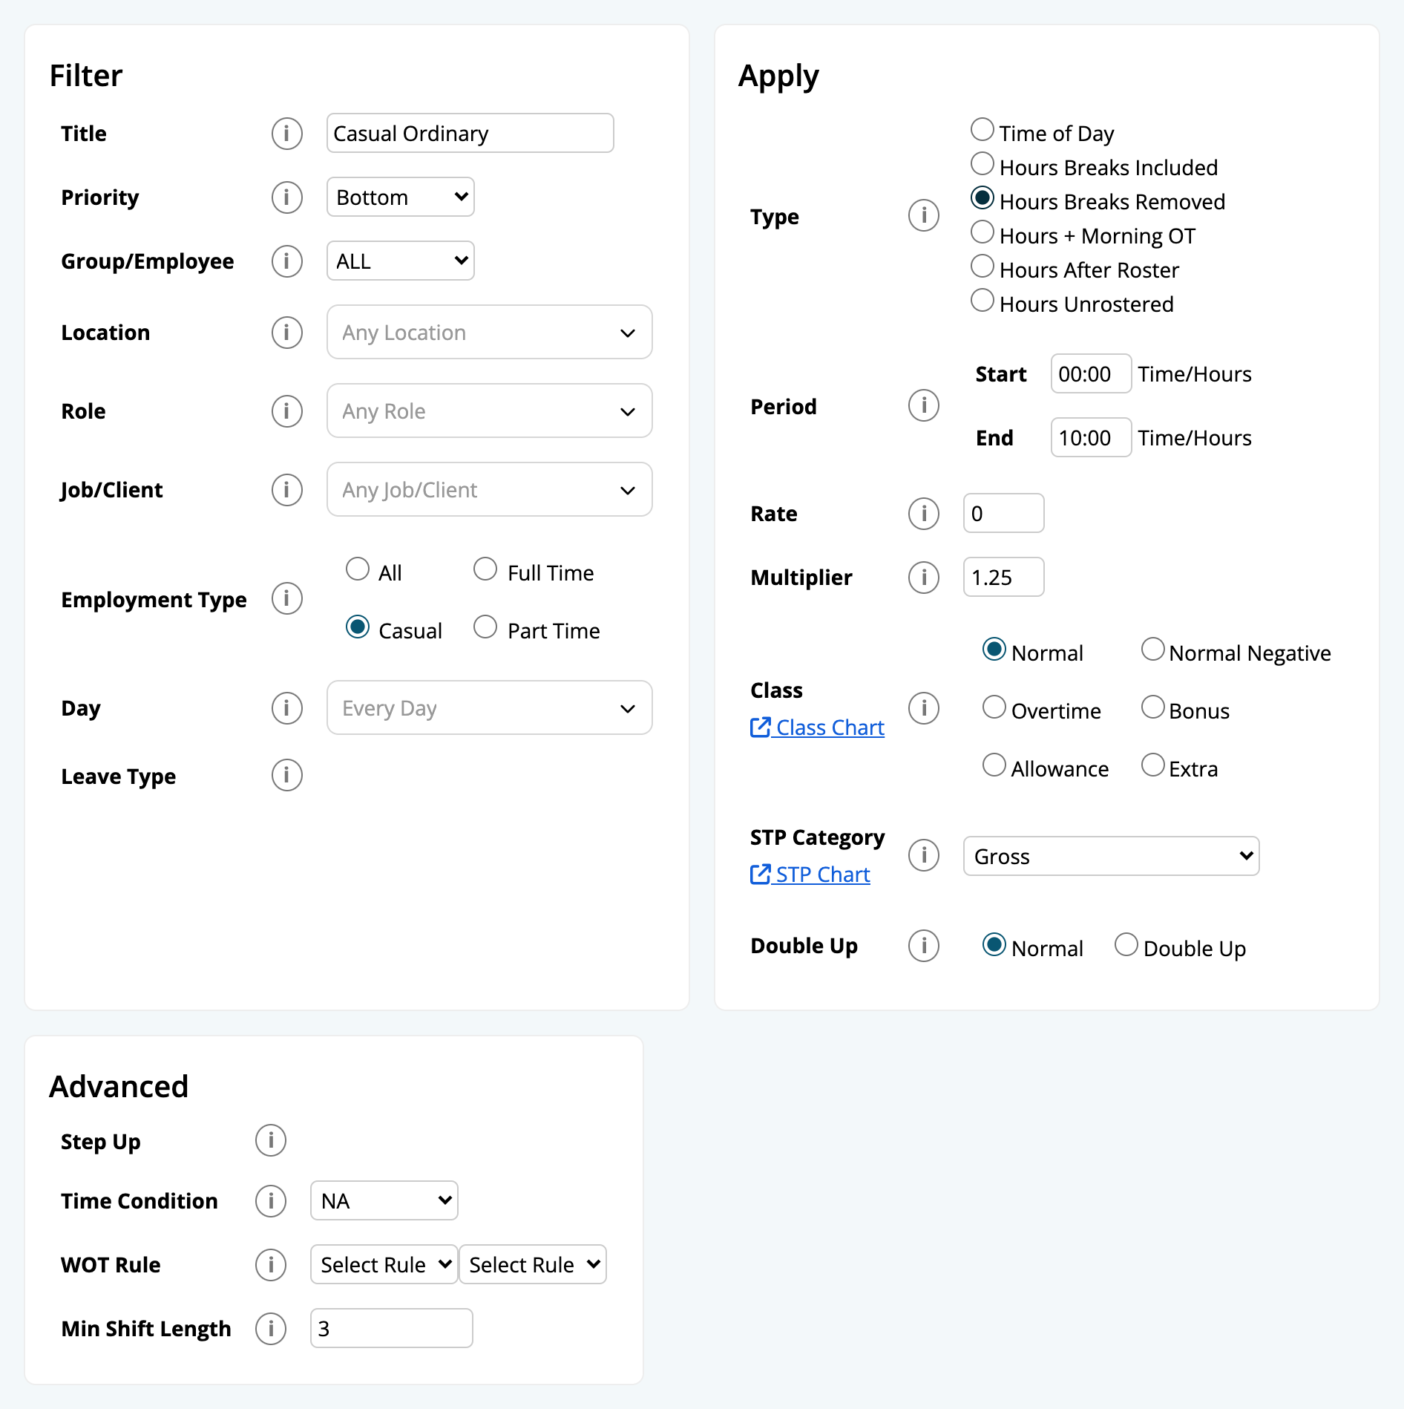Show the Role field info tooltip
Image resolution: width=1404 pixels, height=1409 pixels.
[x=286, y=411]
